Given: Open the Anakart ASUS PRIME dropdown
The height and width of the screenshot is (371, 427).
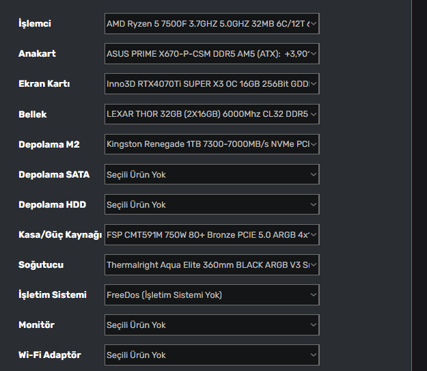Looking at the screenshot, I should pyautogui.click(x=211, y=54).
